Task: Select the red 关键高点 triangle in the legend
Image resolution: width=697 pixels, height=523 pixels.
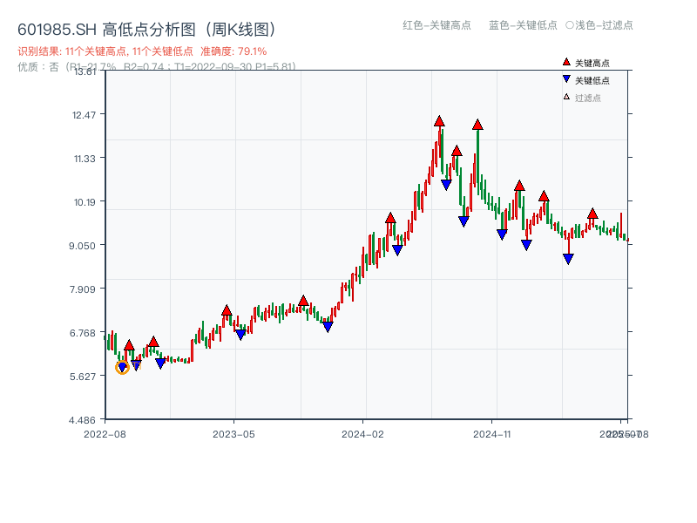Action: (x=566, y=63)
